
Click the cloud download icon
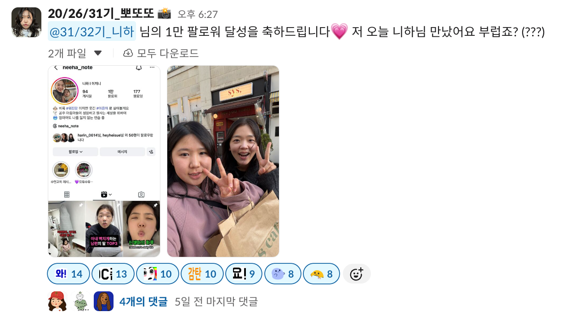tap(128, 53)
